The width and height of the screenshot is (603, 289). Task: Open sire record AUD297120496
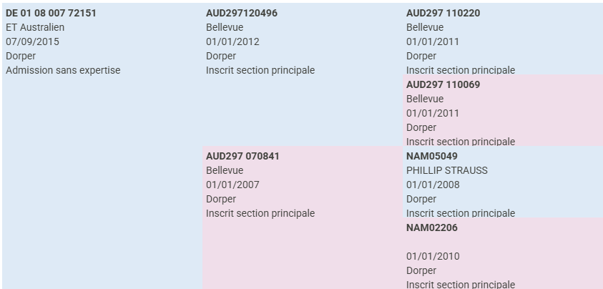pos(242,13)
